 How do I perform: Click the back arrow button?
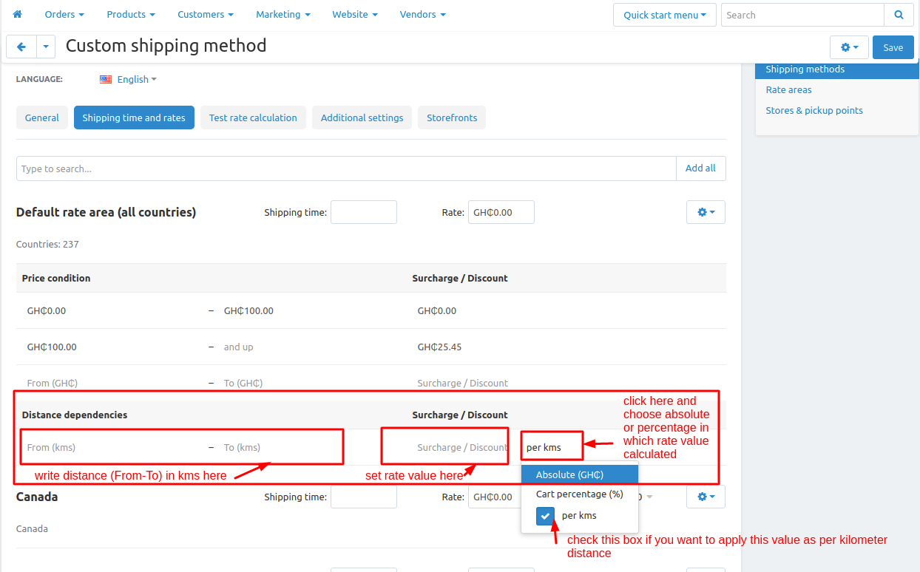click(x=21, y=47)
